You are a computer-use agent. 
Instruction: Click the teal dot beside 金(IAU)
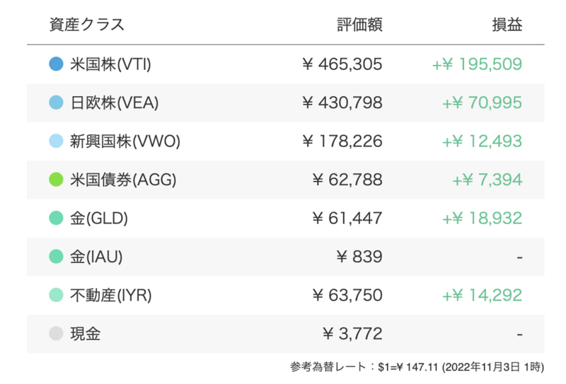(x=56, y=257)
